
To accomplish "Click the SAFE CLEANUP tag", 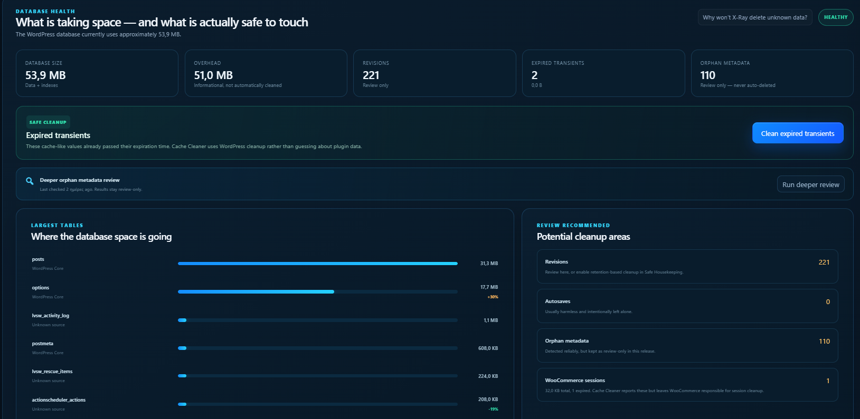I will click(x=48, y=122).
